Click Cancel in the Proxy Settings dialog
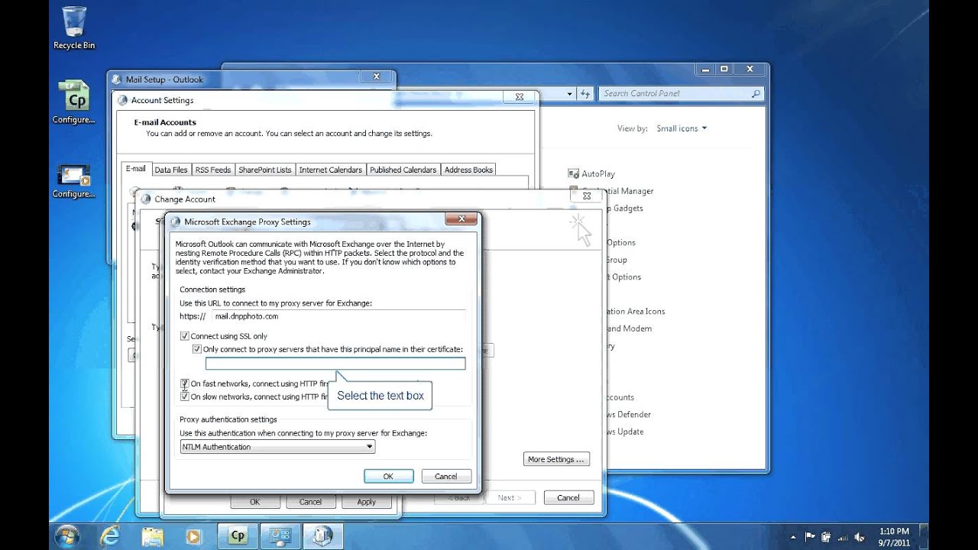Viewport: 978px width, 550px height. (x=446, y=476)
